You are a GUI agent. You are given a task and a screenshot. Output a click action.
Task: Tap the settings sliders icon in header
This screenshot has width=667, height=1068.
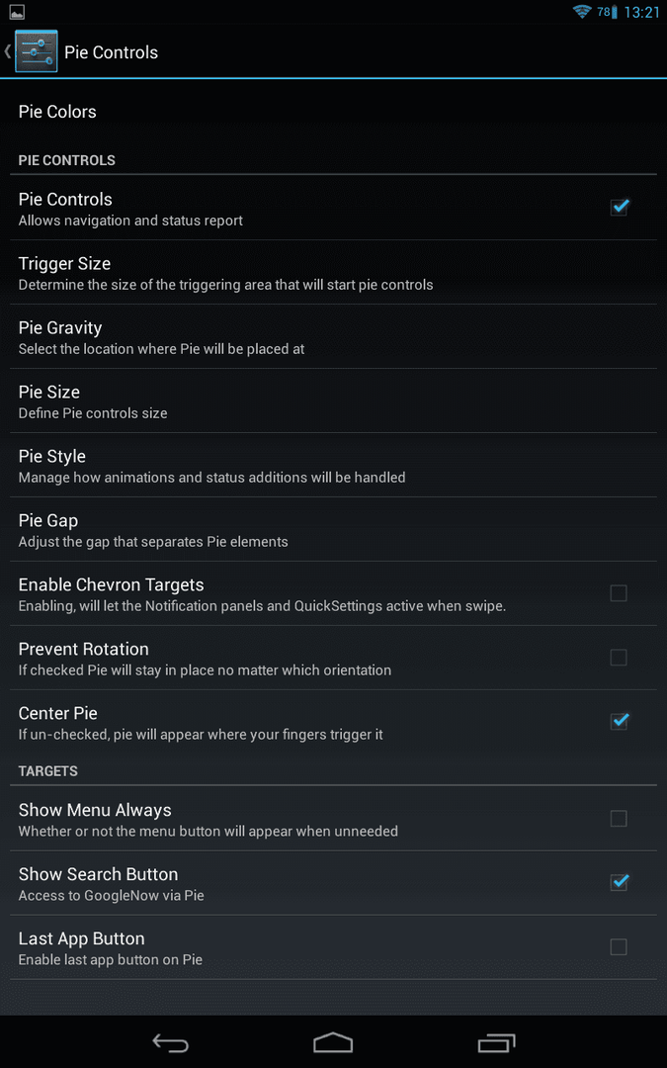37,51
